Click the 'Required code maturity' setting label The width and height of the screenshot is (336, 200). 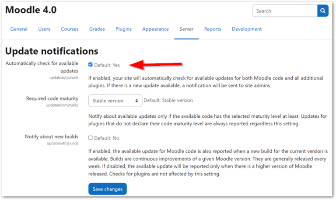point(52,99)
